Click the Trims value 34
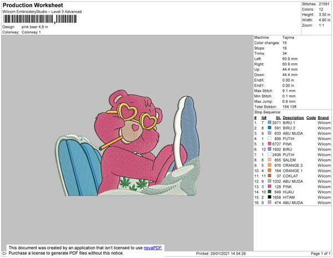 pos(285,53)
